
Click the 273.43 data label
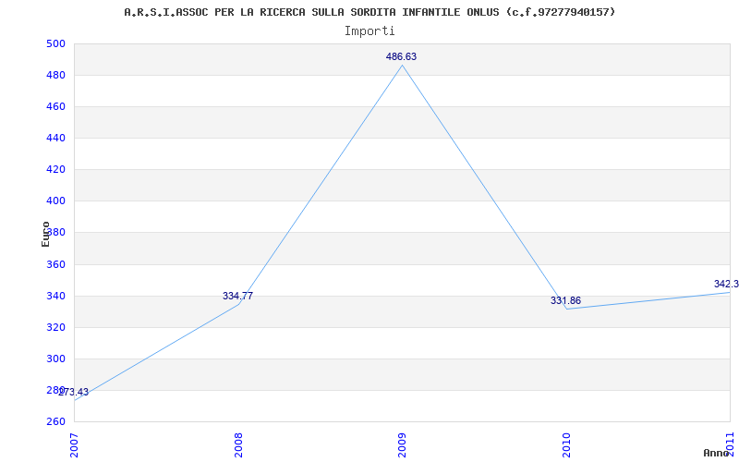click(74, 392)
